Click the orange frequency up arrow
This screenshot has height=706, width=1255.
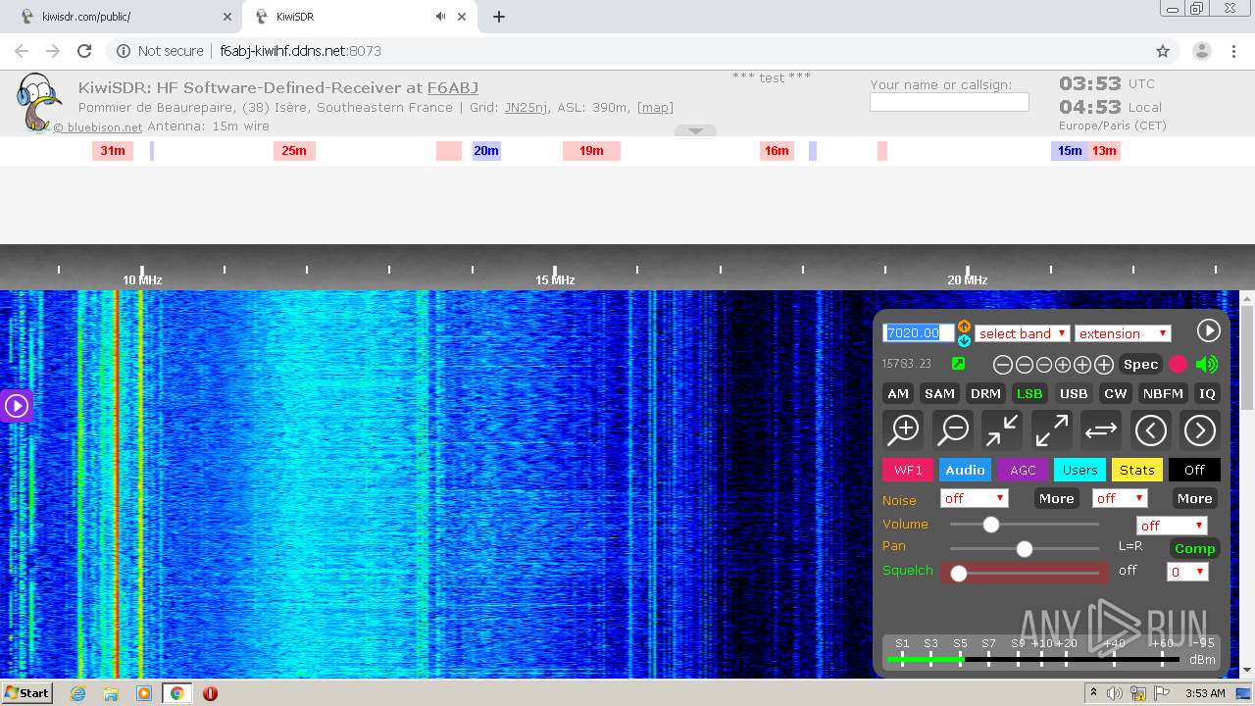(x=964, y=327)
